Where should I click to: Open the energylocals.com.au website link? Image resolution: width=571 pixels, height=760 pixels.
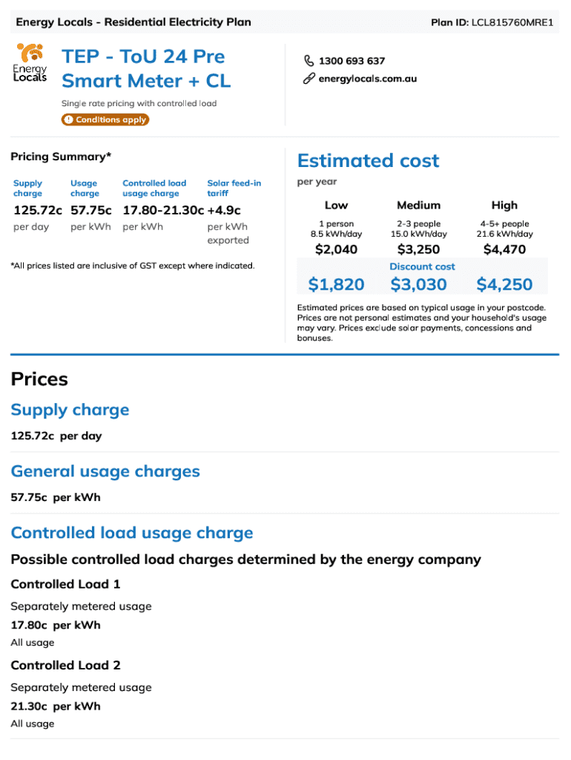click(367, 78)
